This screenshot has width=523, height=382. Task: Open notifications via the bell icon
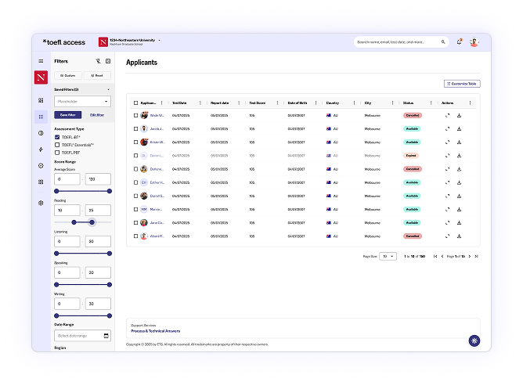(x=459, y=42)
